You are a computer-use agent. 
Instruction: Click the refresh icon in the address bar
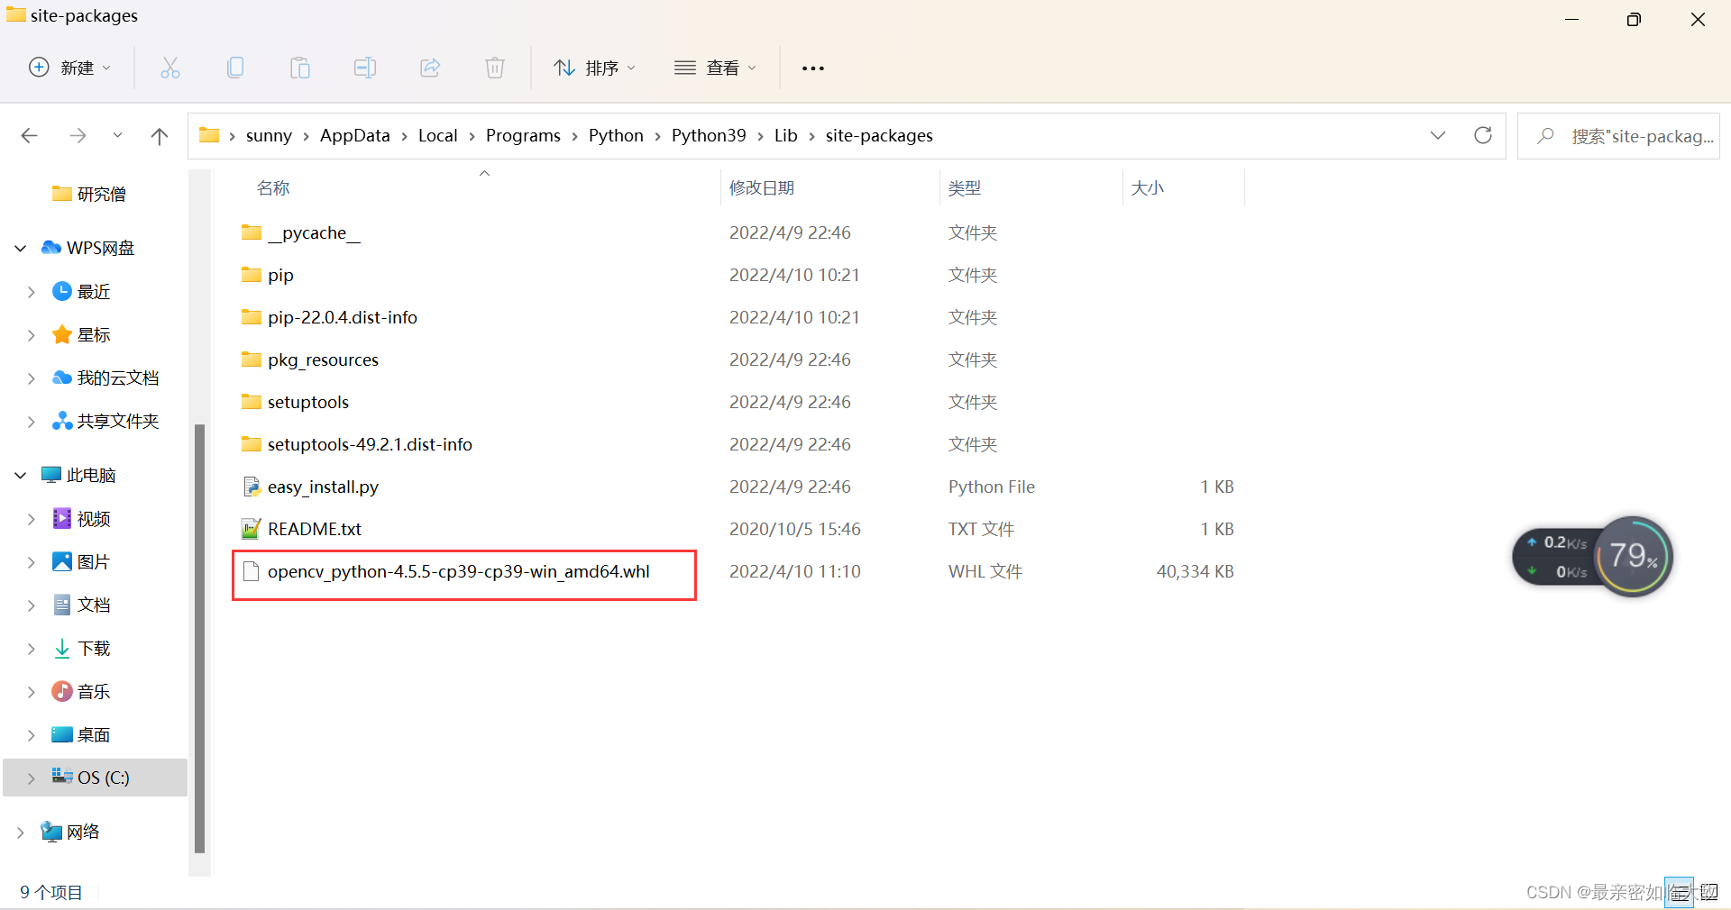click(1483, 135)
